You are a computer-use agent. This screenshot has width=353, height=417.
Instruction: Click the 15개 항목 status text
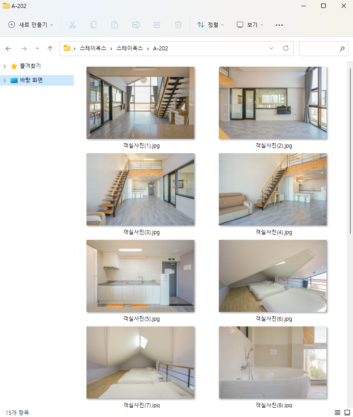17,413
